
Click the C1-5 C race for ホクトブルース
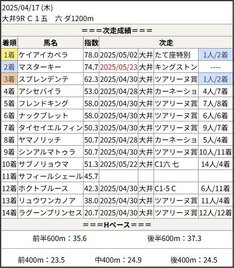(x=165, y=188)
